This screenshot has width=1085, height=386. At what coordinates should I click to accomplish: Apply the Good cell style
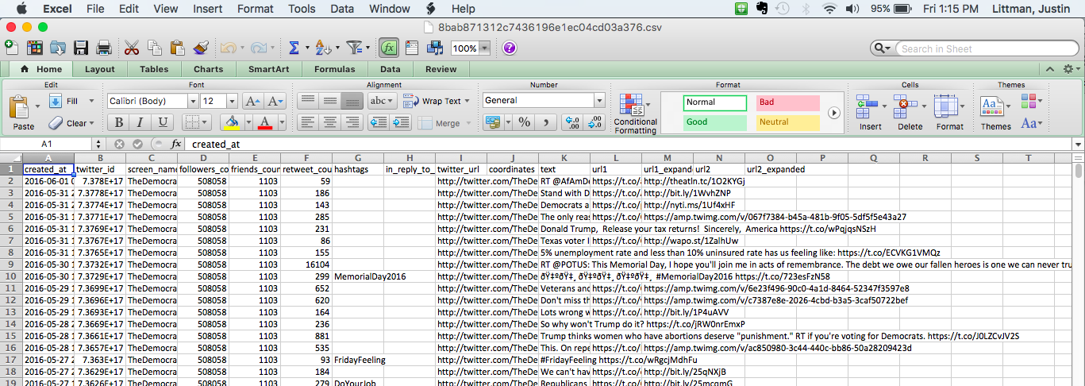(715, 122)
